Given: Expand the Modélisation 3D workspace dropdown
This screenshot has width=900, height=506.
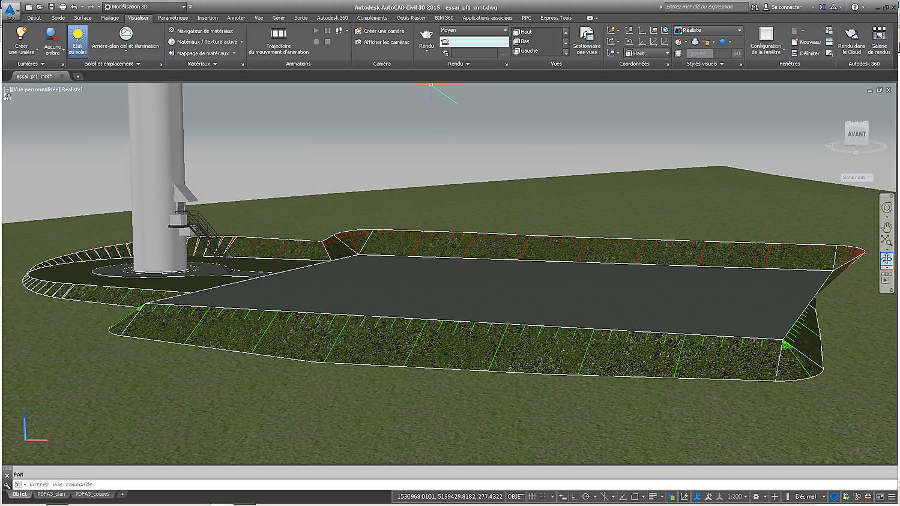Looking at the screenshot, I should click(183, 7).
